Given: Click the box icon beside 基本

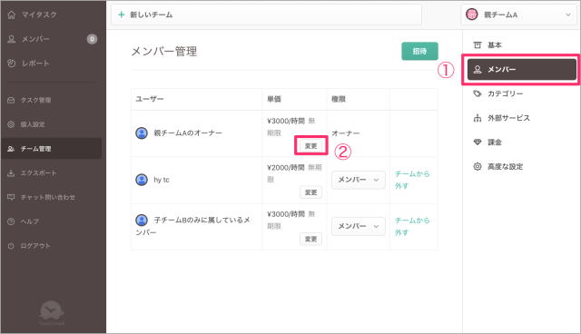Looking at the screenshot, I should [478, 45].
